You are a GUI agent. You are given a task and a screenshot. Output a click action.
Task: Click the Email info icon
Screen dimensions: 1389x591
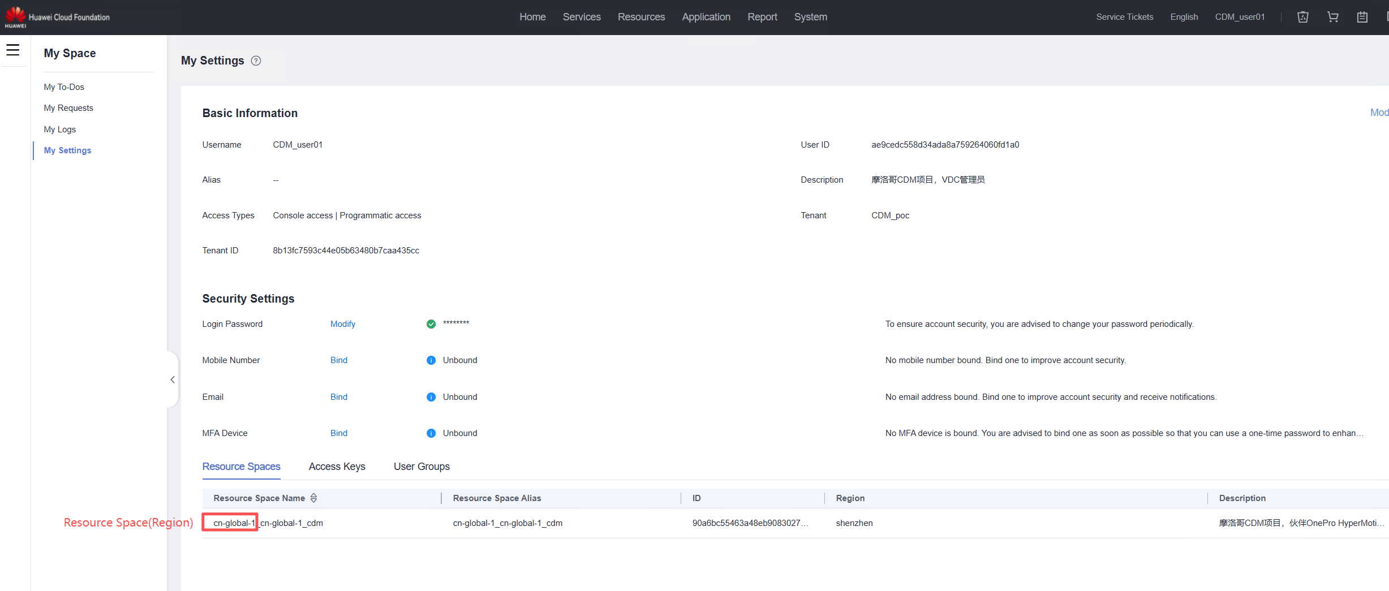click(431, 397)
